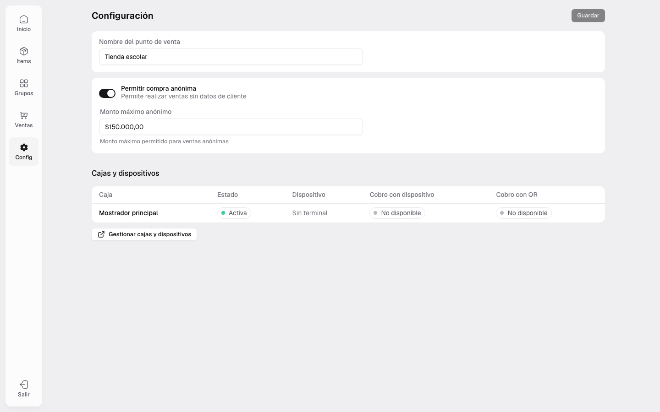Image resolution: width=660 pixels, height=412 pixels.
Task: Click the Estado column header
Action: point(227,195)
